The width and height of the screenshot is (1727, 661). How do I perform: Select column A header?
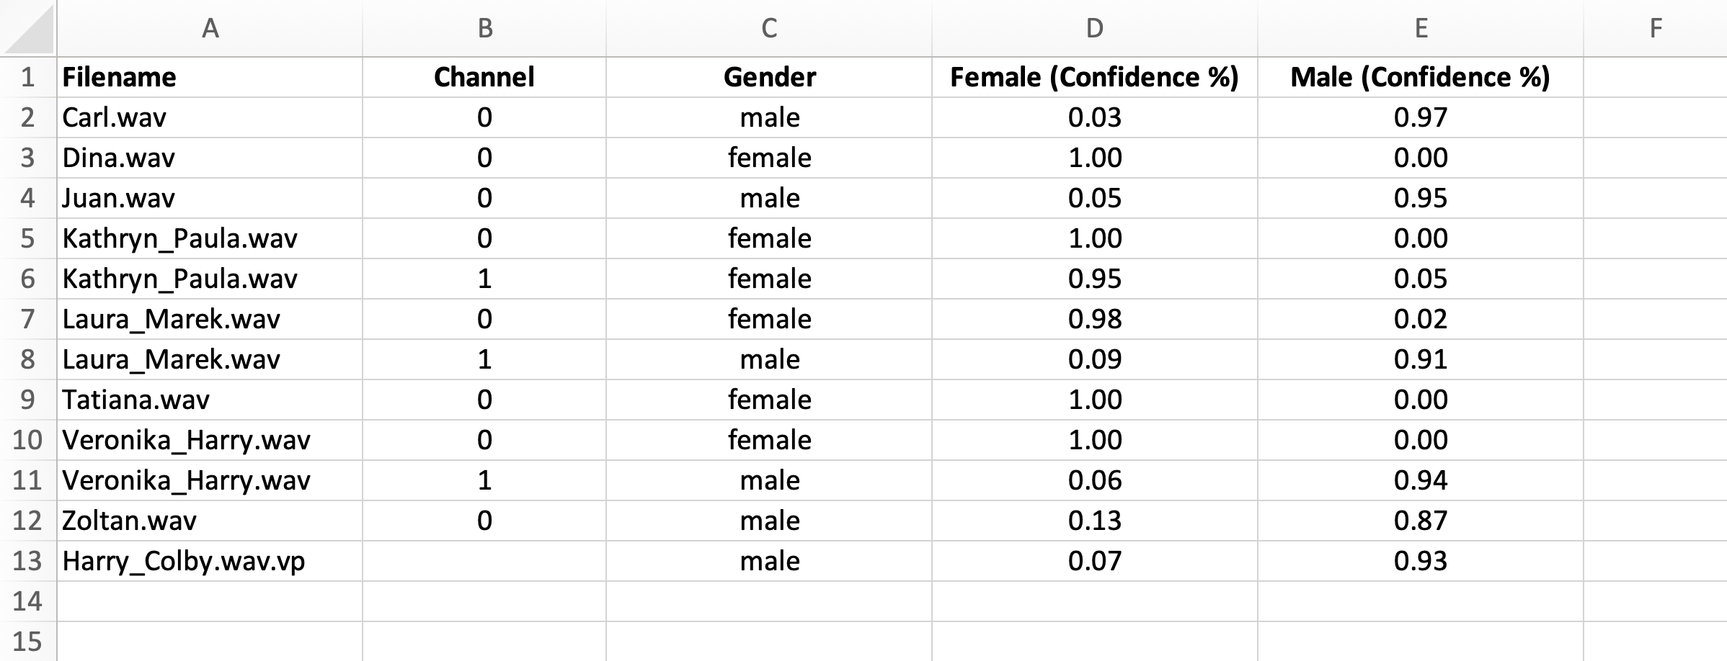210,28
